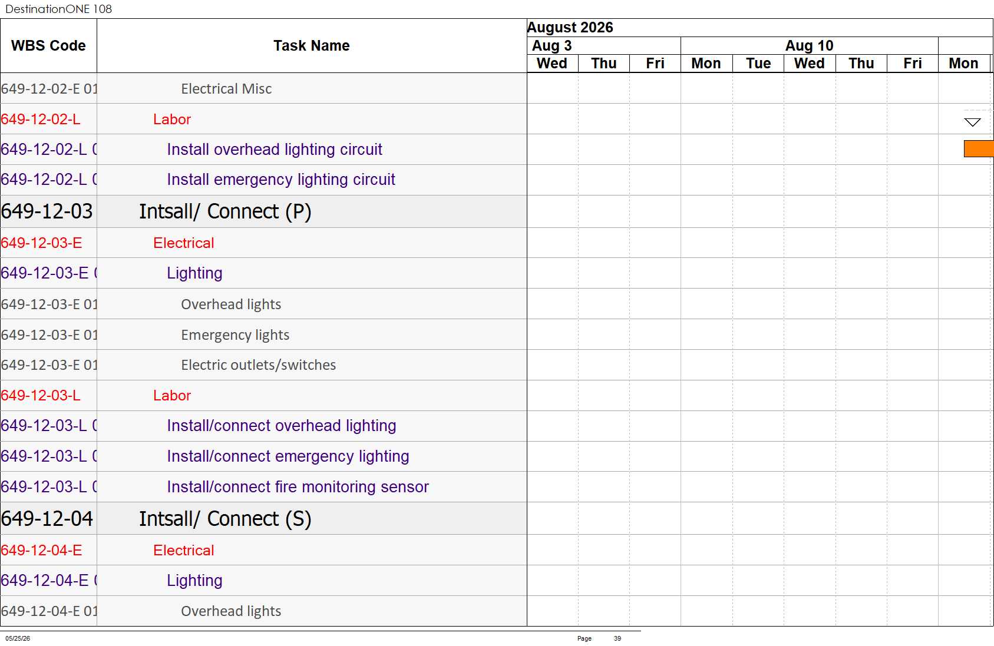Select the Intsall/ Connect (S) summary row

tap(263, 519)
